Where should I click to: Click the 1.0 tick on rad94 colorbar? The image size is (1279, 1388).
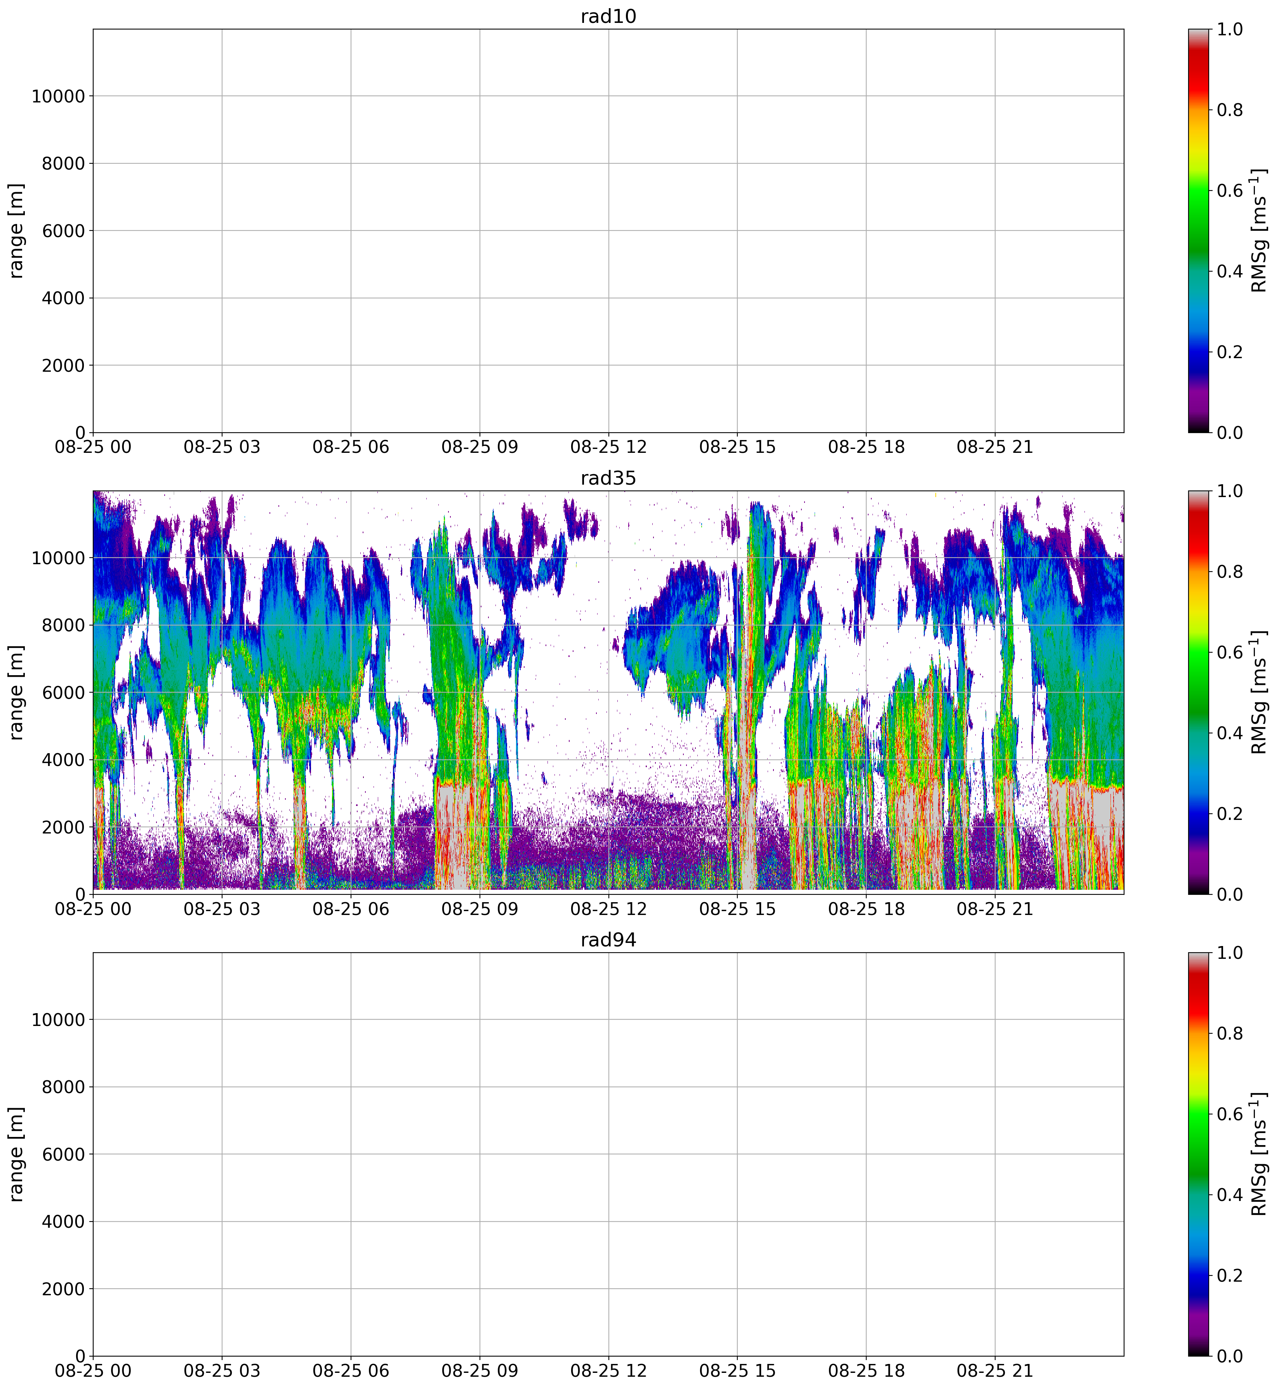(x=1229, y=953)
